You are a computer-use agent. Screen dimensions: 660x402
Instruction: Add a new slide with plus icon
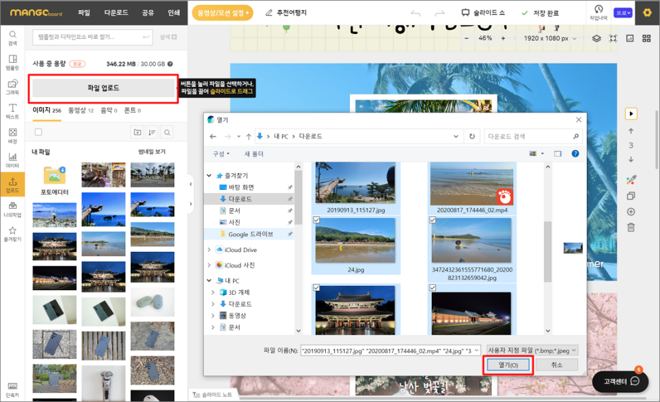[631, 212]
